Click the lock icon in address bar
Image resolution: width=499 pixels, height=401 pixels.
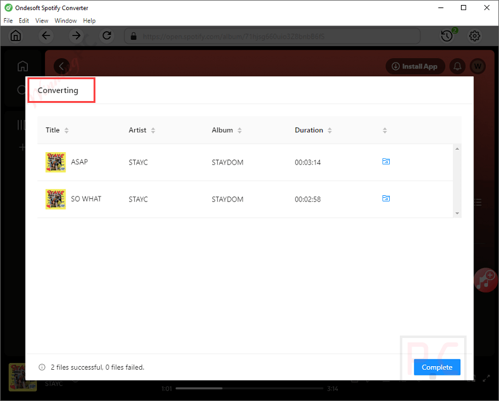(x=133, y=36)
